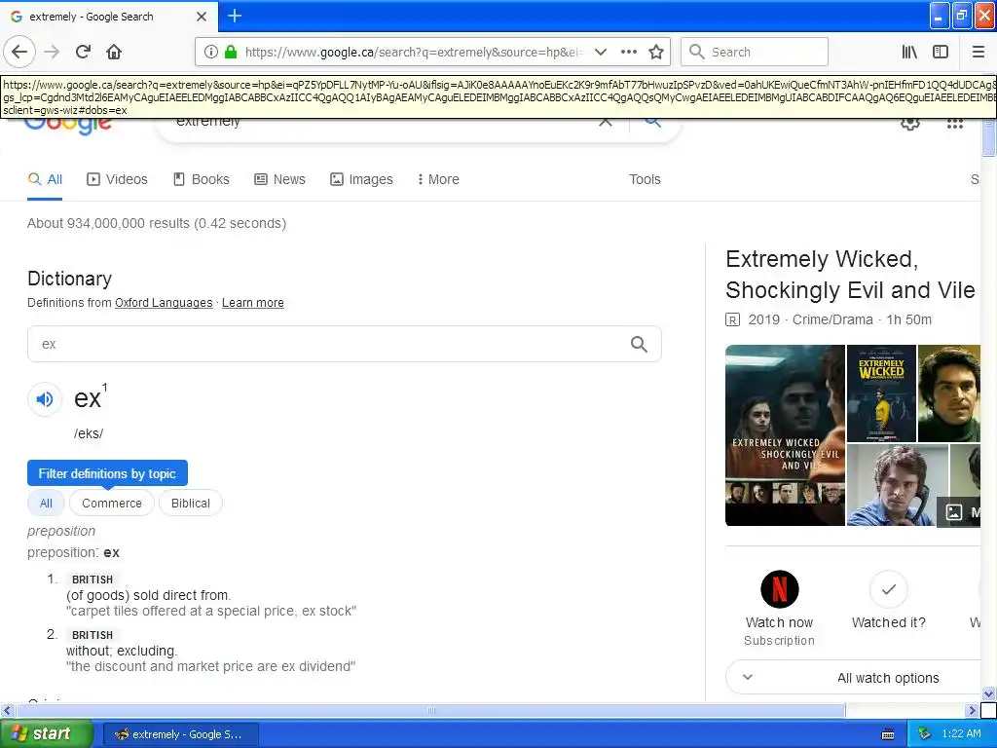
Task: Open the Extremely Wicked poster thumbnail
Action: pos(881,393)
